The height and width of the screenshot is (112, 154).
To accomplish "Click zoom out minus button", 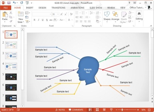I will pyautogui.click(x=116, y=110).
